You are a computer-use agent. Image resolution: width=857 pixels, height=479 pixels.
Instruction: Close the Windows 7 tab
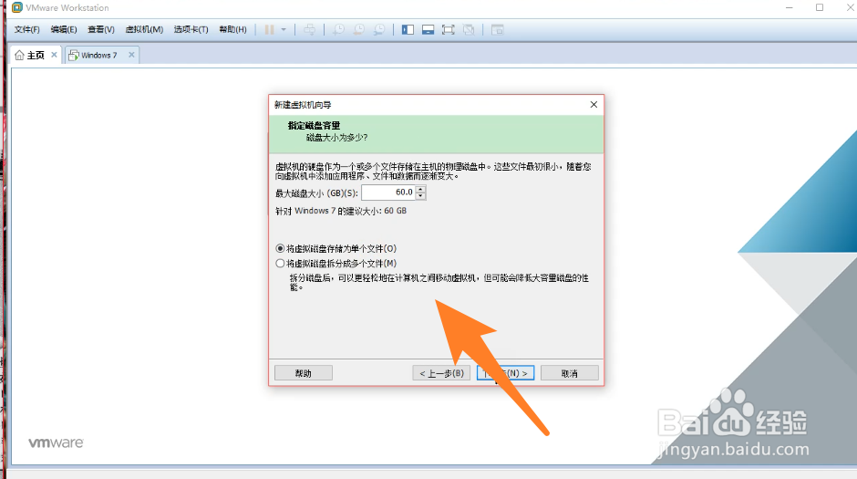pyautogui.click(x=131, y=55)
